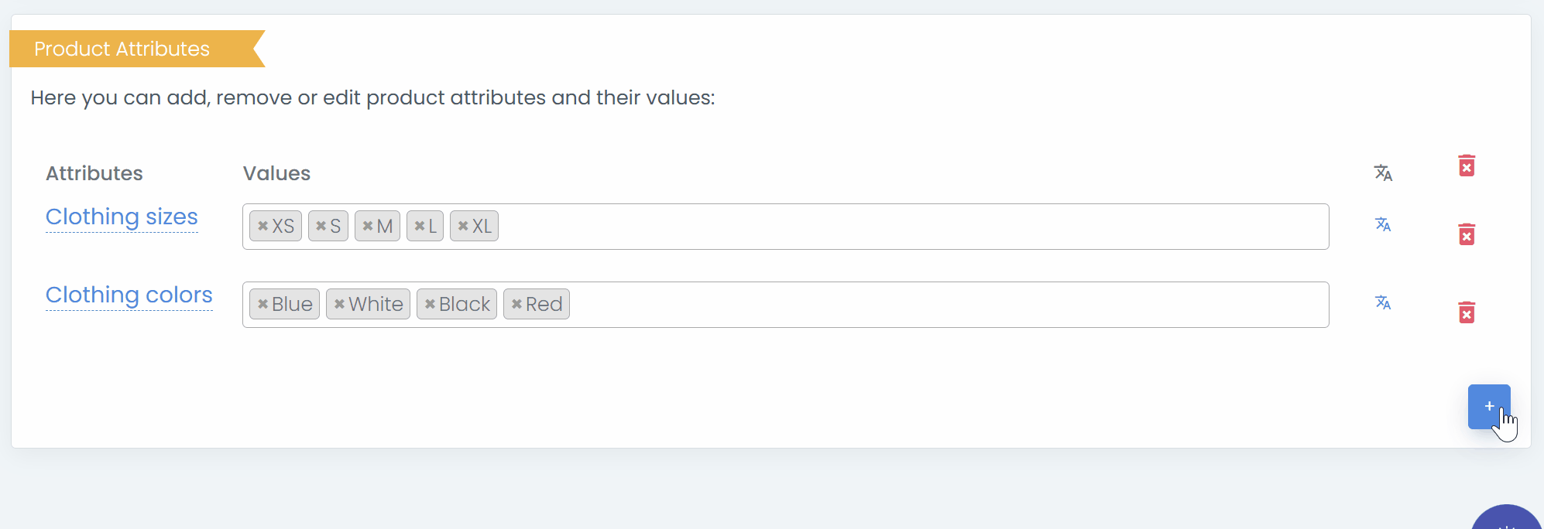Edit the Clothing sizes attribute name
This screenshot has height=529, width=1544.
point(122,217)
